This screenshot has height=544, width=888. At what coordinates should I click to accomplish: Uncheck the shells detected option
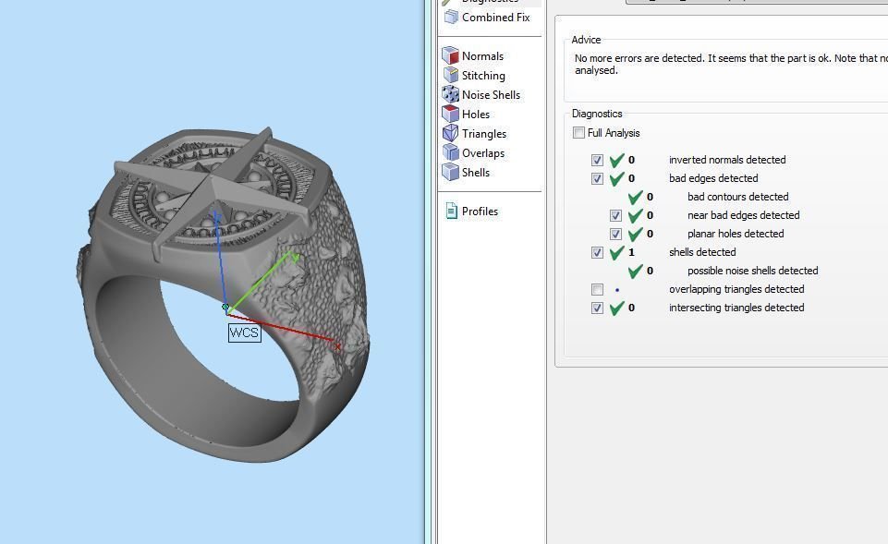pyautogui.click(x=598, y=252)
